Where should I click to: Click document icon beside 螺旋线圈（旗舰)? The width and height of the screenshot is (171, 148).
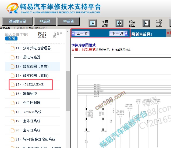[x=13, y=76]
